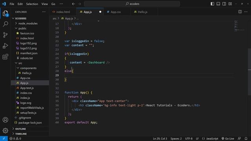Open manifest.json file
Screen dimensions: 251x141
pos(29,53)
